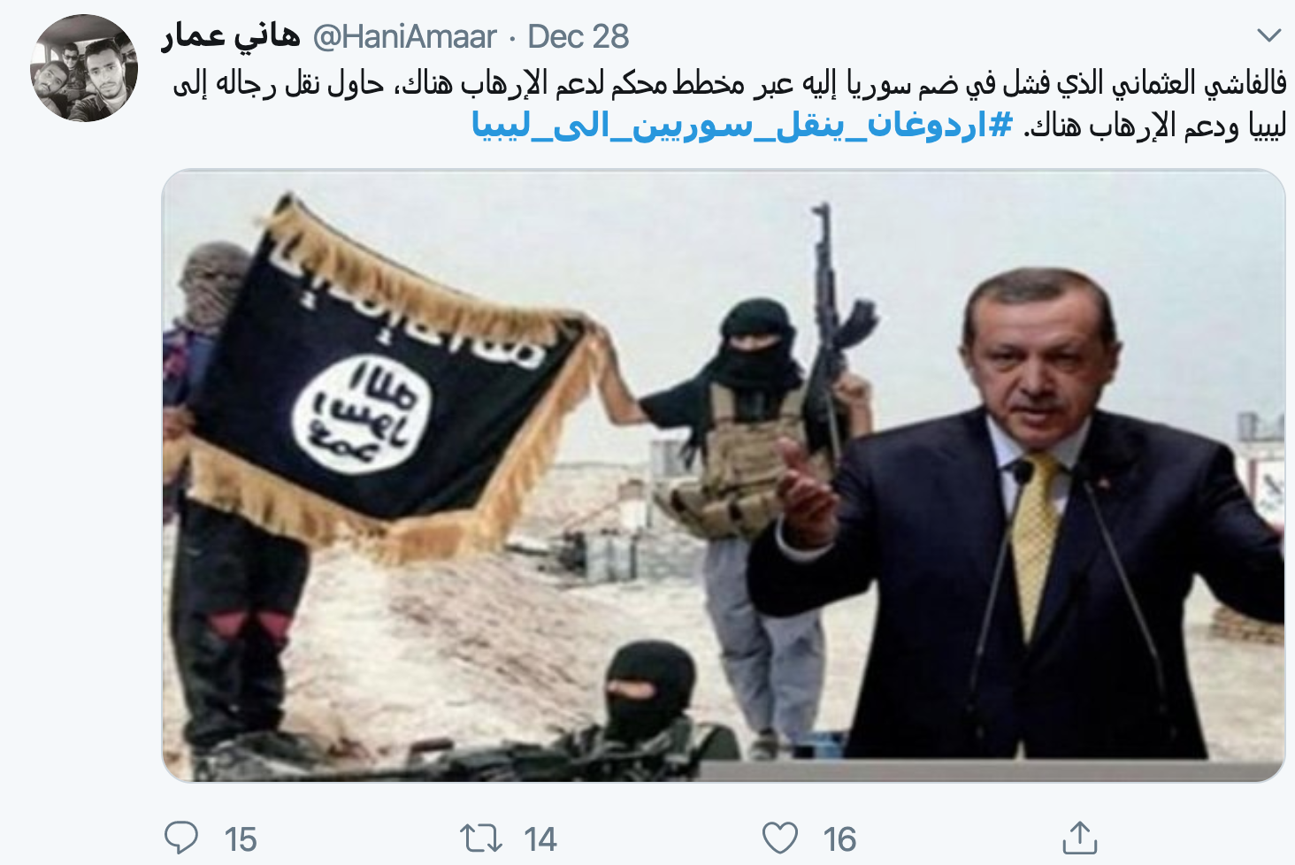Expand the tweet options chevron

[x=1269, y=35]
